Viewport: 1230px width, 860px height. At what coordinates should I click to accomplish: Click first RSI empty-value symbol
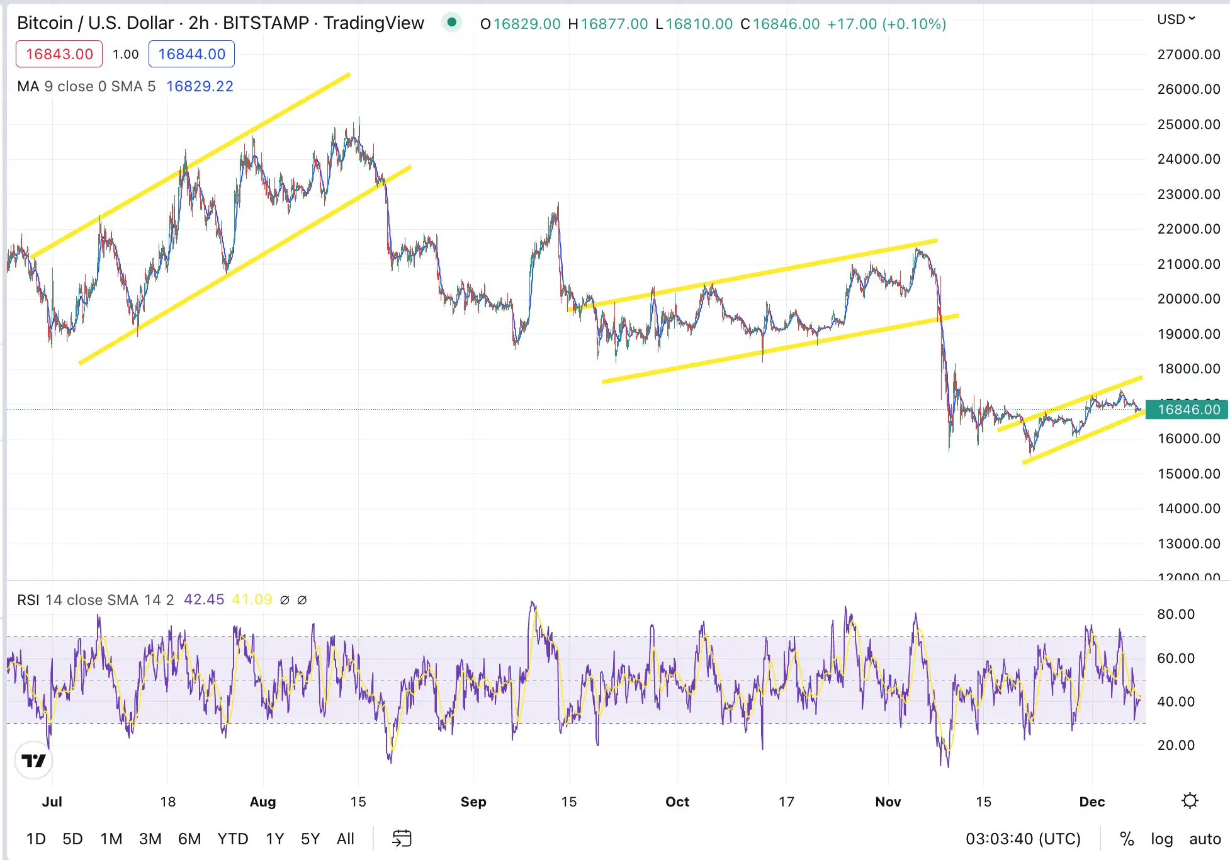click(285, 600)
